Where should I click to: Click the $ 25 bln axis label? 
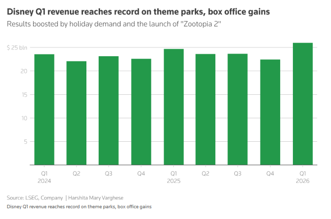[x=17, y=47]
